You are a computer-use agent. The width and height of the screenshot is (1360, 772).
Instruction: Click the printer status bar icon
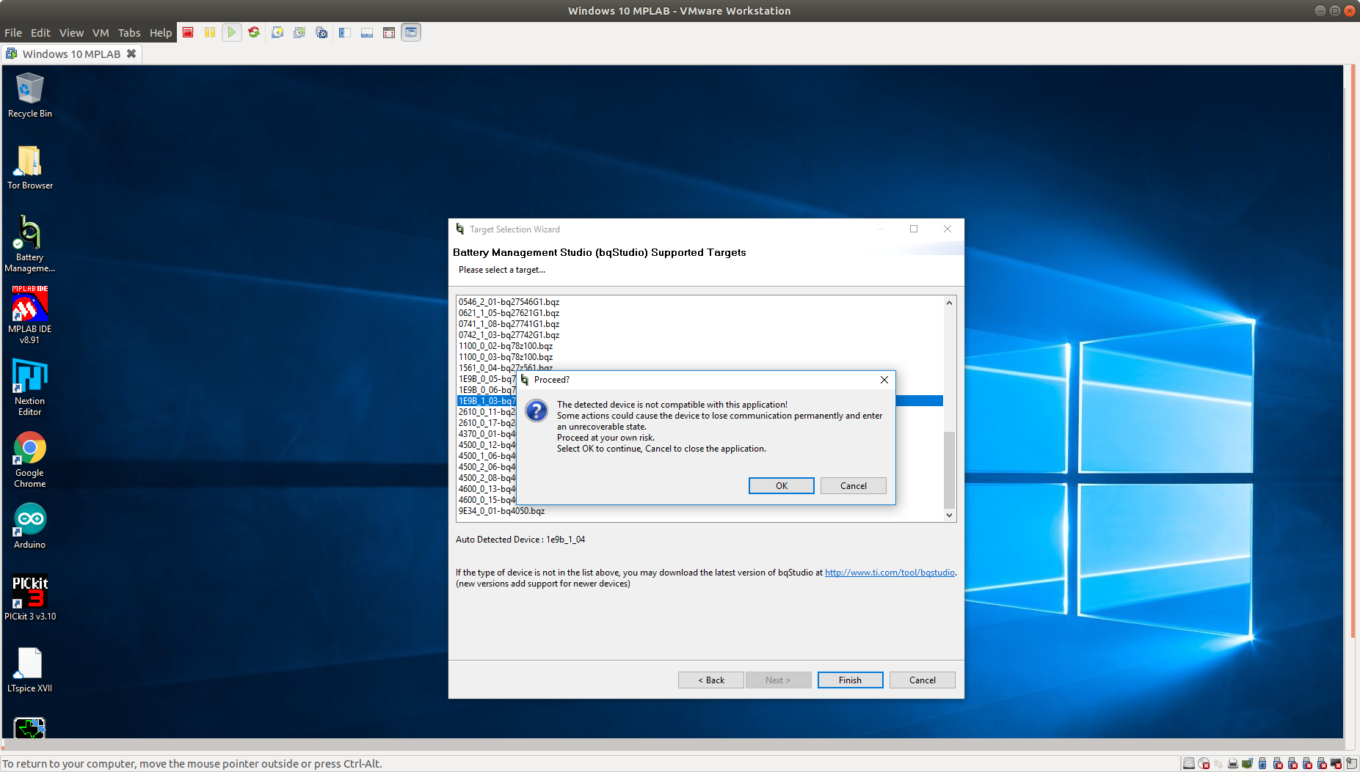point(1233,764)
